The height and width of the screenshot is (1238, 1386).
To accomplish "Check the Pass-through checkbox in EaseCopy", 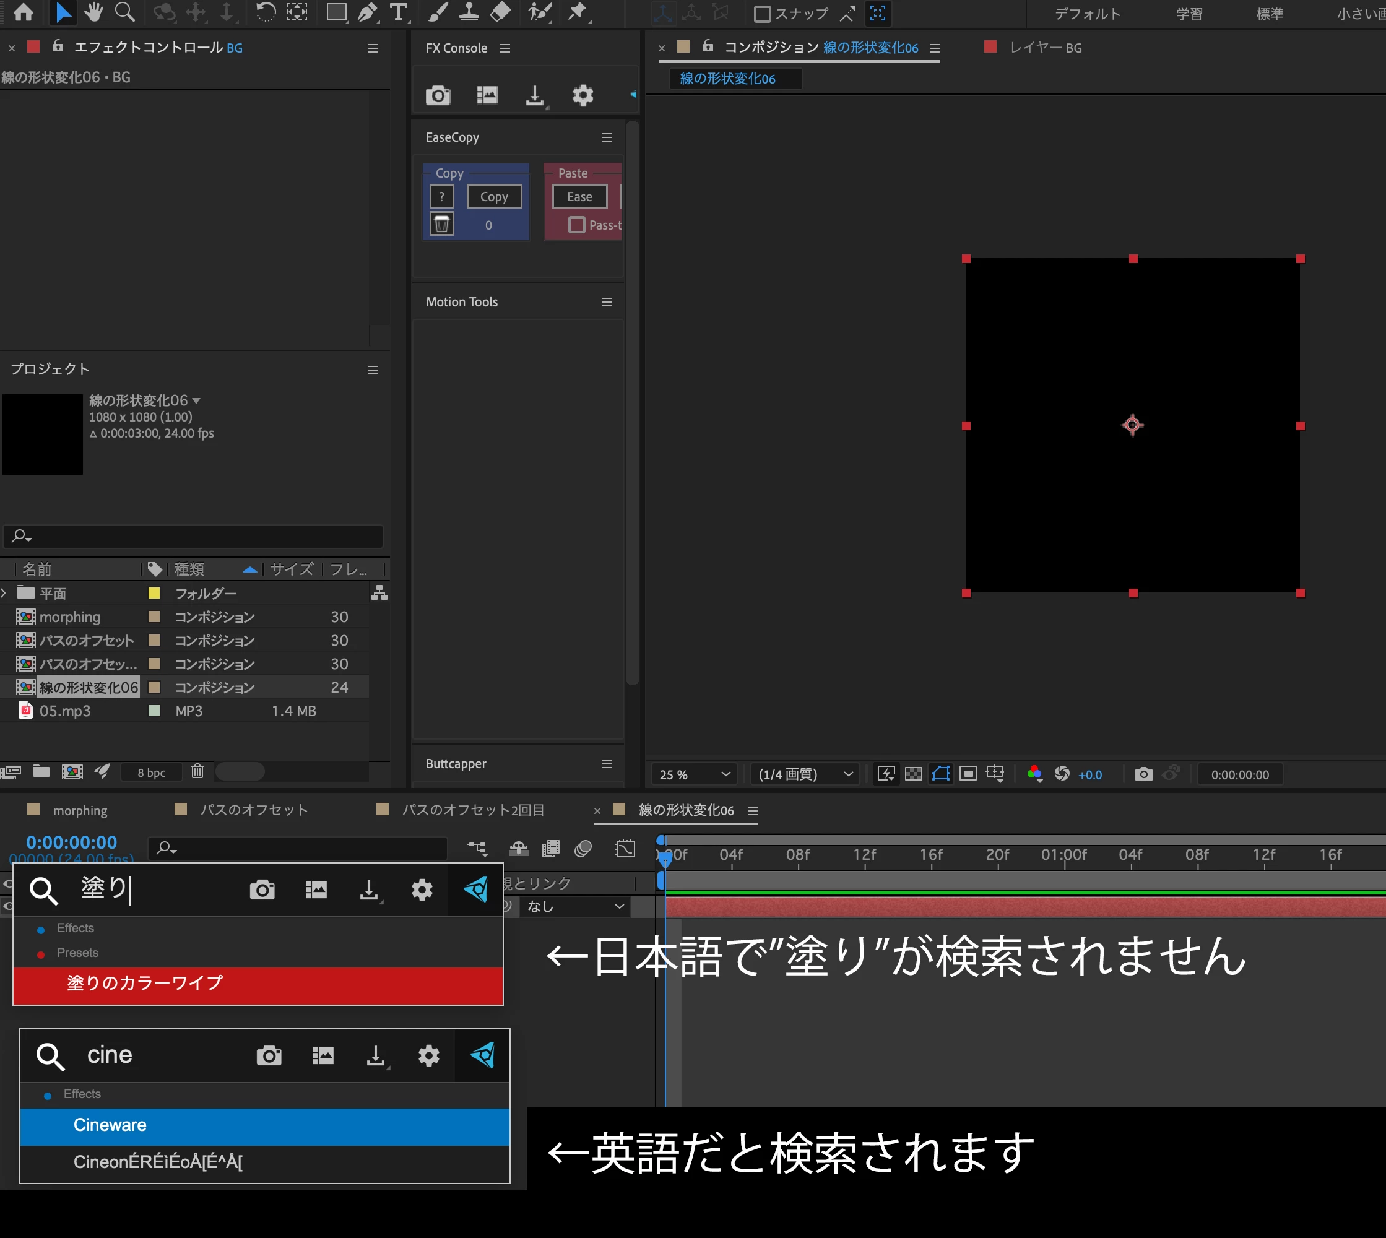I will (576, 225).
